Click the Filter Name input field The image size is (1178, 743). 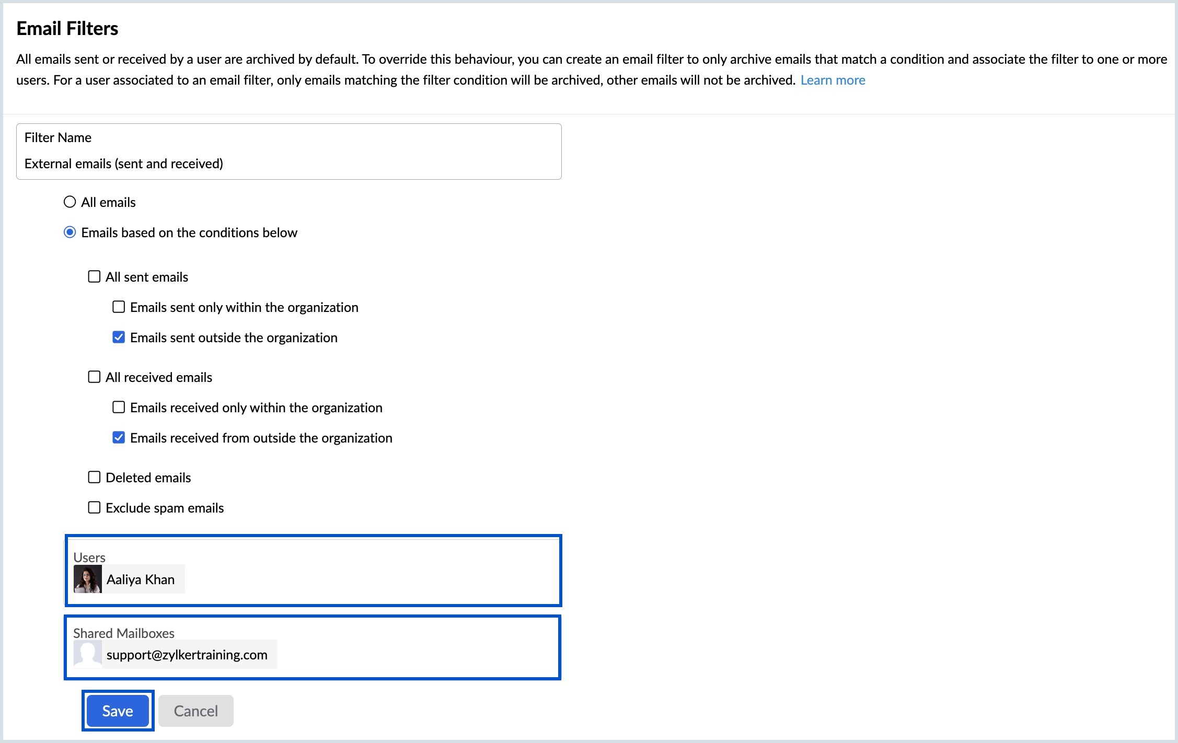point(289,152)
